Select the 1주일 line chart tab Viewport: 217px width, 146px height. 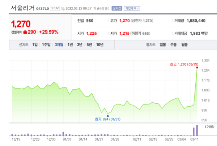(x=46, y=45)
